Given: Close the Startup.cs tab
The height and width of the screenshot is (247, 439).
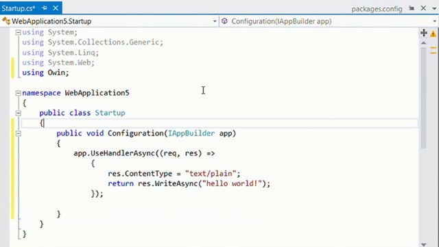Looking at the screenshot, I should click(x=56, y=8).
